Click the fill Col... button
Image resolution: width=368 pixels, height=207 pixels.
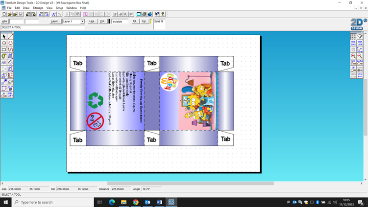click(x=145, y=21)
